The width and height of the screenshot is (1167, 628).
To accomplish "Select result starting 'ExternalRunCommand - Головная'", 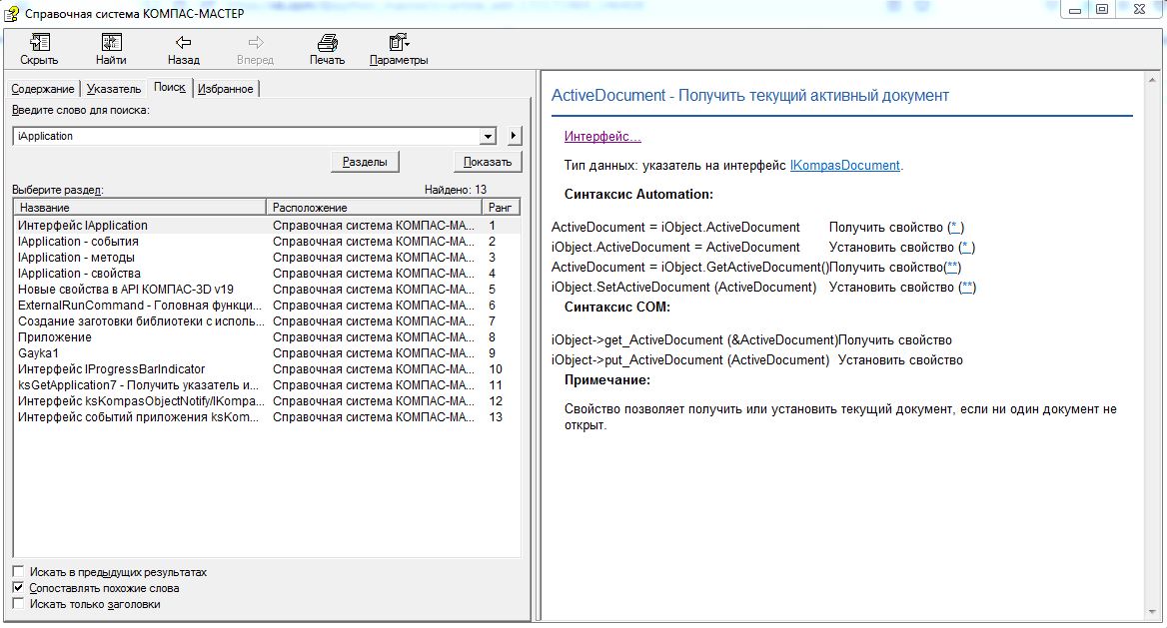I will 267,306.
